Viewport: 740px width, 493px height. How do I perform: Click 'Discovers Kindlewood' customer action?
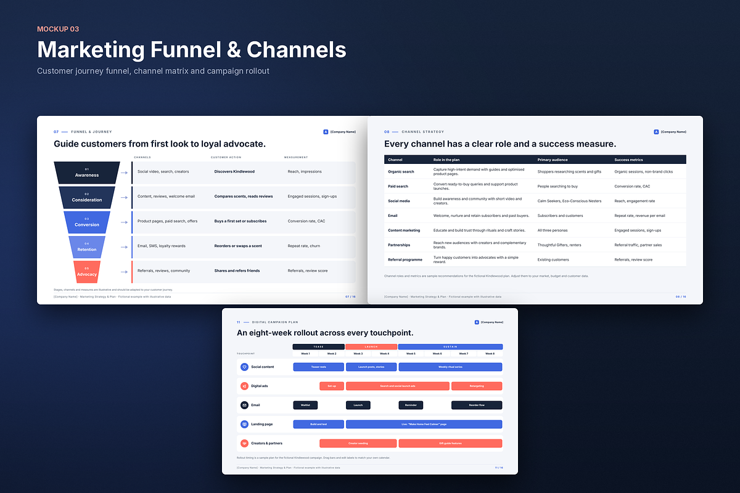click(x=234, y=171)
